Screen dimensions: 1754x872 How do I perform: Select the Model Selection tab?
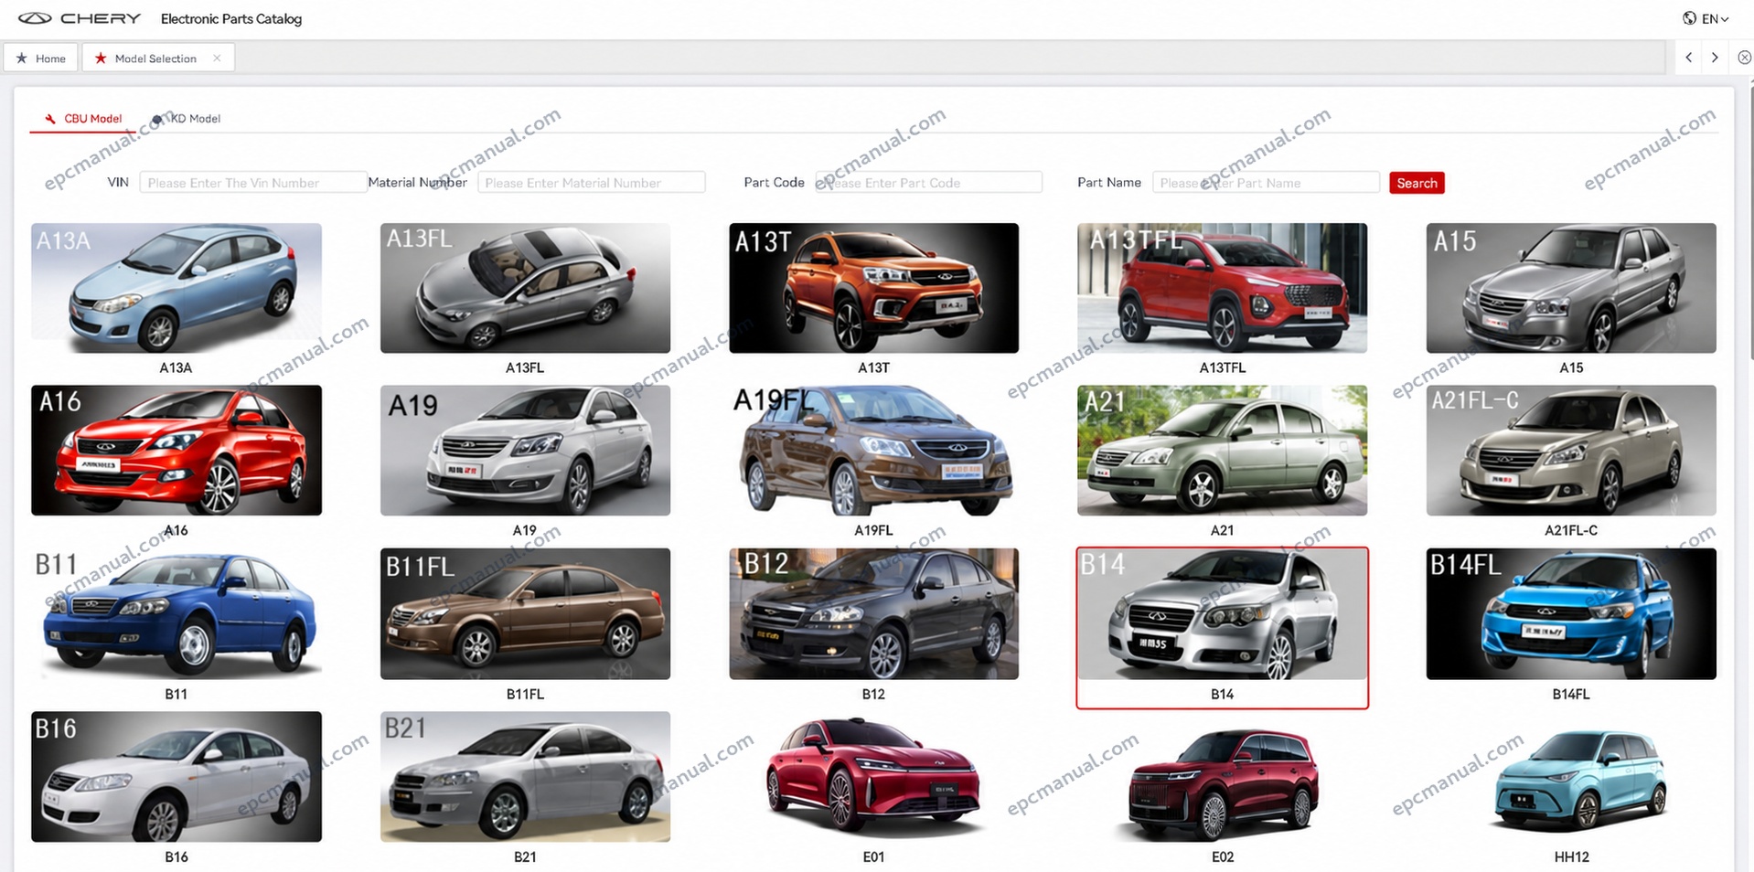coord(155,58)
